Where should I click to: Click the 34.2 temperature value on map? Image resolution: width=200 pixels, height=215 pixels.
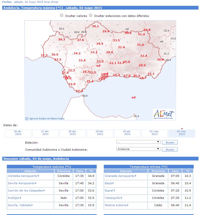pos(77,53)
